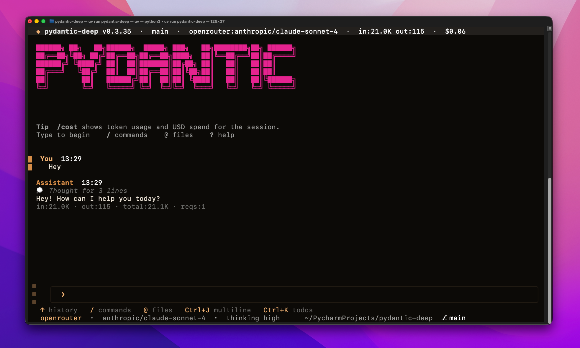Click the 'Hey' user message text
The image size is (580, 348).
click(x=55, y=167)
